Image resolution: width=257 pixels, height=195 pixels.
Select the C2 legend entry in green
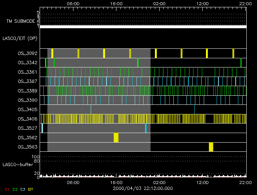click(x=15, y=189)
